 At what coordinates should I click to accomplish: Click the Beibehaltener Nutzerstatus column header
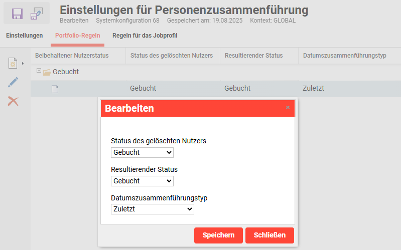[x=72, y=55]
